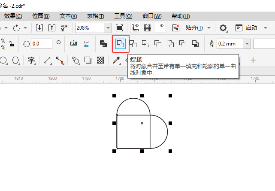This screenshot has height=191, width=275.
Task: Click the Combine objects icon
Action: pyautogui.click(x=103, y=44)
